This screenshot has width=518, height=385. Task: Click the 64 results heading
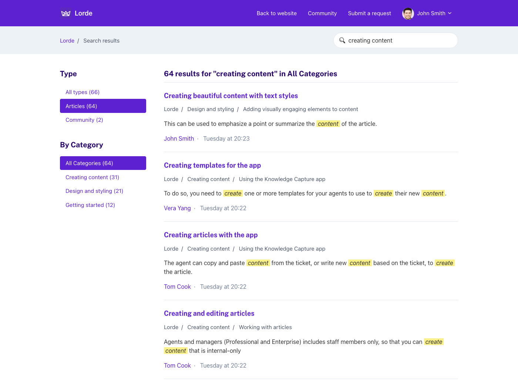tap(250, 74)
